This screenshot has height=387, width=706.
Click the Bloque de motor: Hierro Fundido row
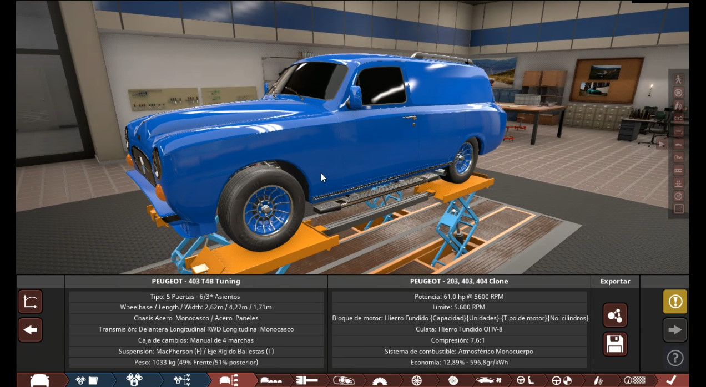point(459,318)
